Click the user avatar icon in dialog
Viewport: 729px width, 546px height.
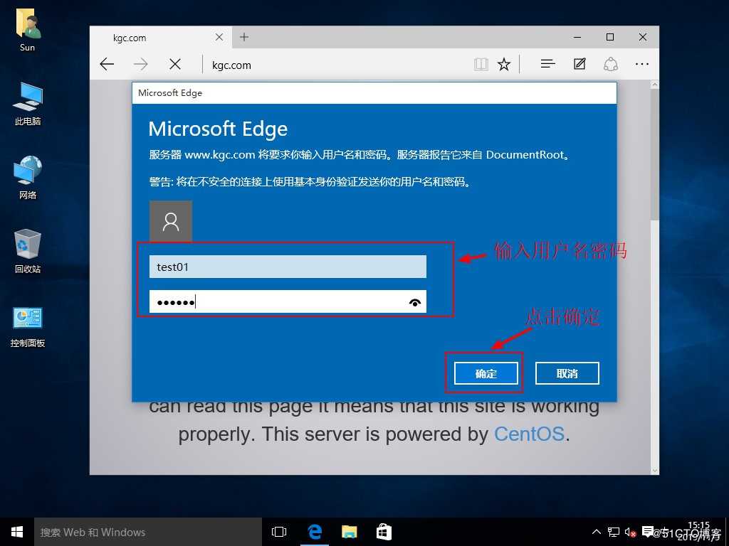click(x=171, y=222)
